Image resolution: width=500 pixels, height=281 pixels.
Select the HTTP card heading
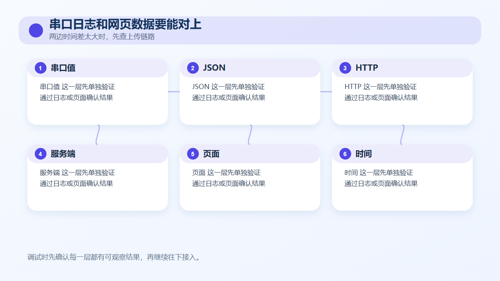367,68
